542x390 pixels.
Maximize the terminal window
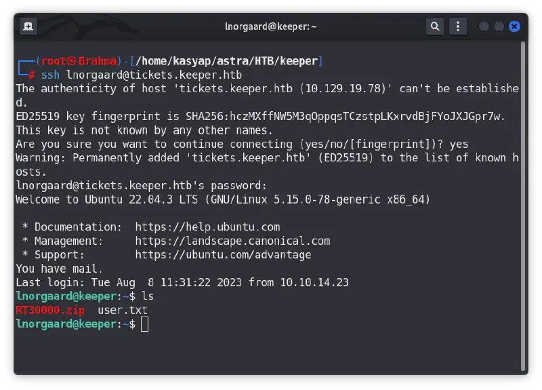tap(499, 26)
